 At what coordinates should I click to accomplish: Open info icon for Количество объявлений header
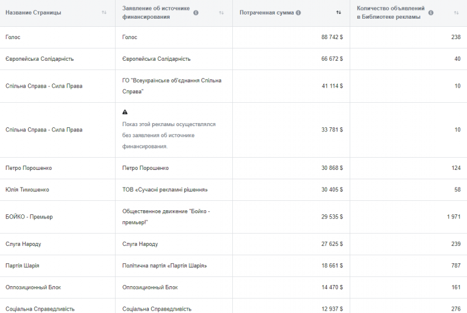click(x=430, y=12)
